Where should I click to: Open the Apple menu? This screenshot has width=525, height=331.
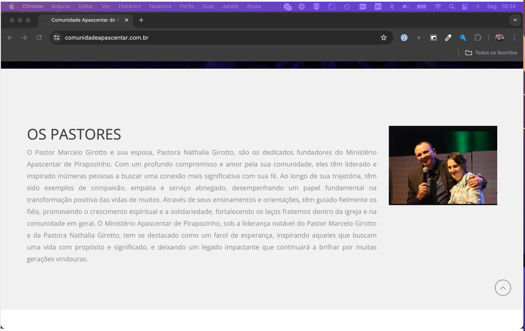coord(11,6)
